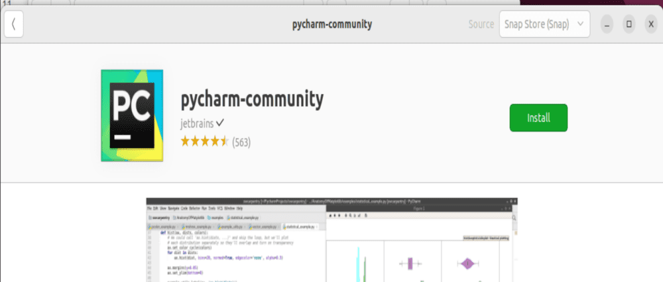Click the (563) review count
663x282 pixels.
click(241, 142)
